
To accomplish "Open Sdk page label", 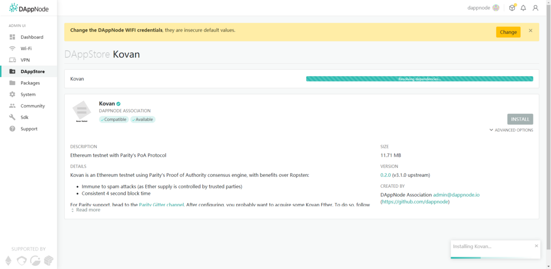I will click(24, 118).
